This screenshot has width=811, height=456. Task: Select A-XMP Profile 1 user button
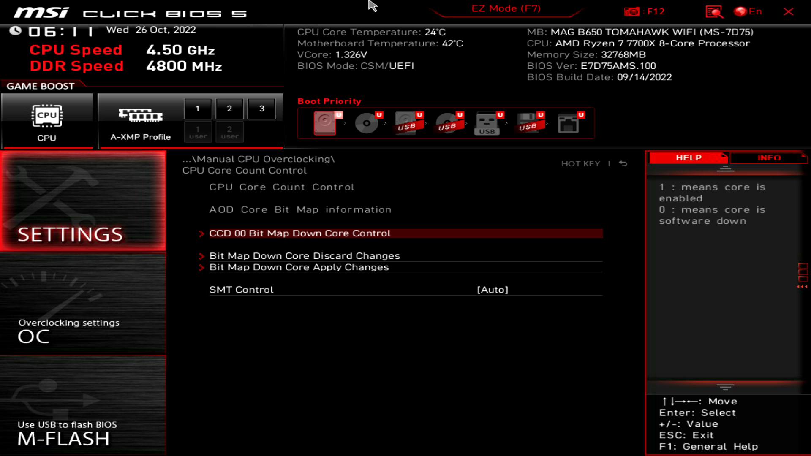pos(197,132)
